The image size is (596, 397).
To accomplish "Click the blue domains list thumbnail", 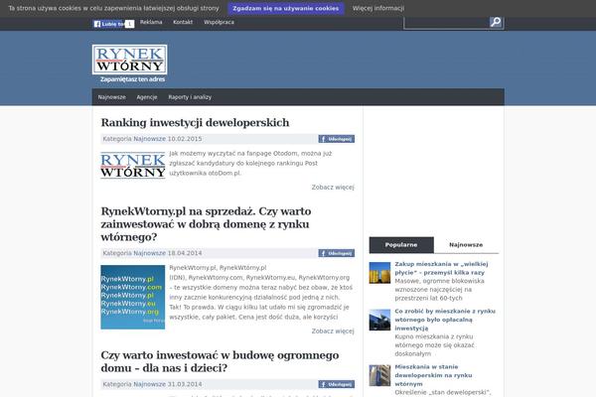I will pos(133,297).
